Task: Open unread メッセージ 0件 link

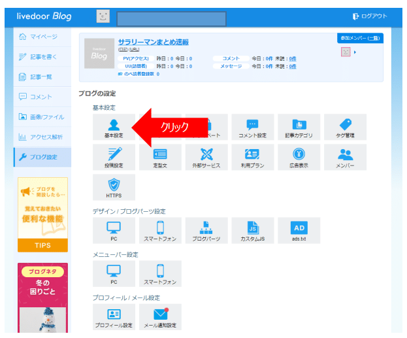Action: click(x=293, y=67)
